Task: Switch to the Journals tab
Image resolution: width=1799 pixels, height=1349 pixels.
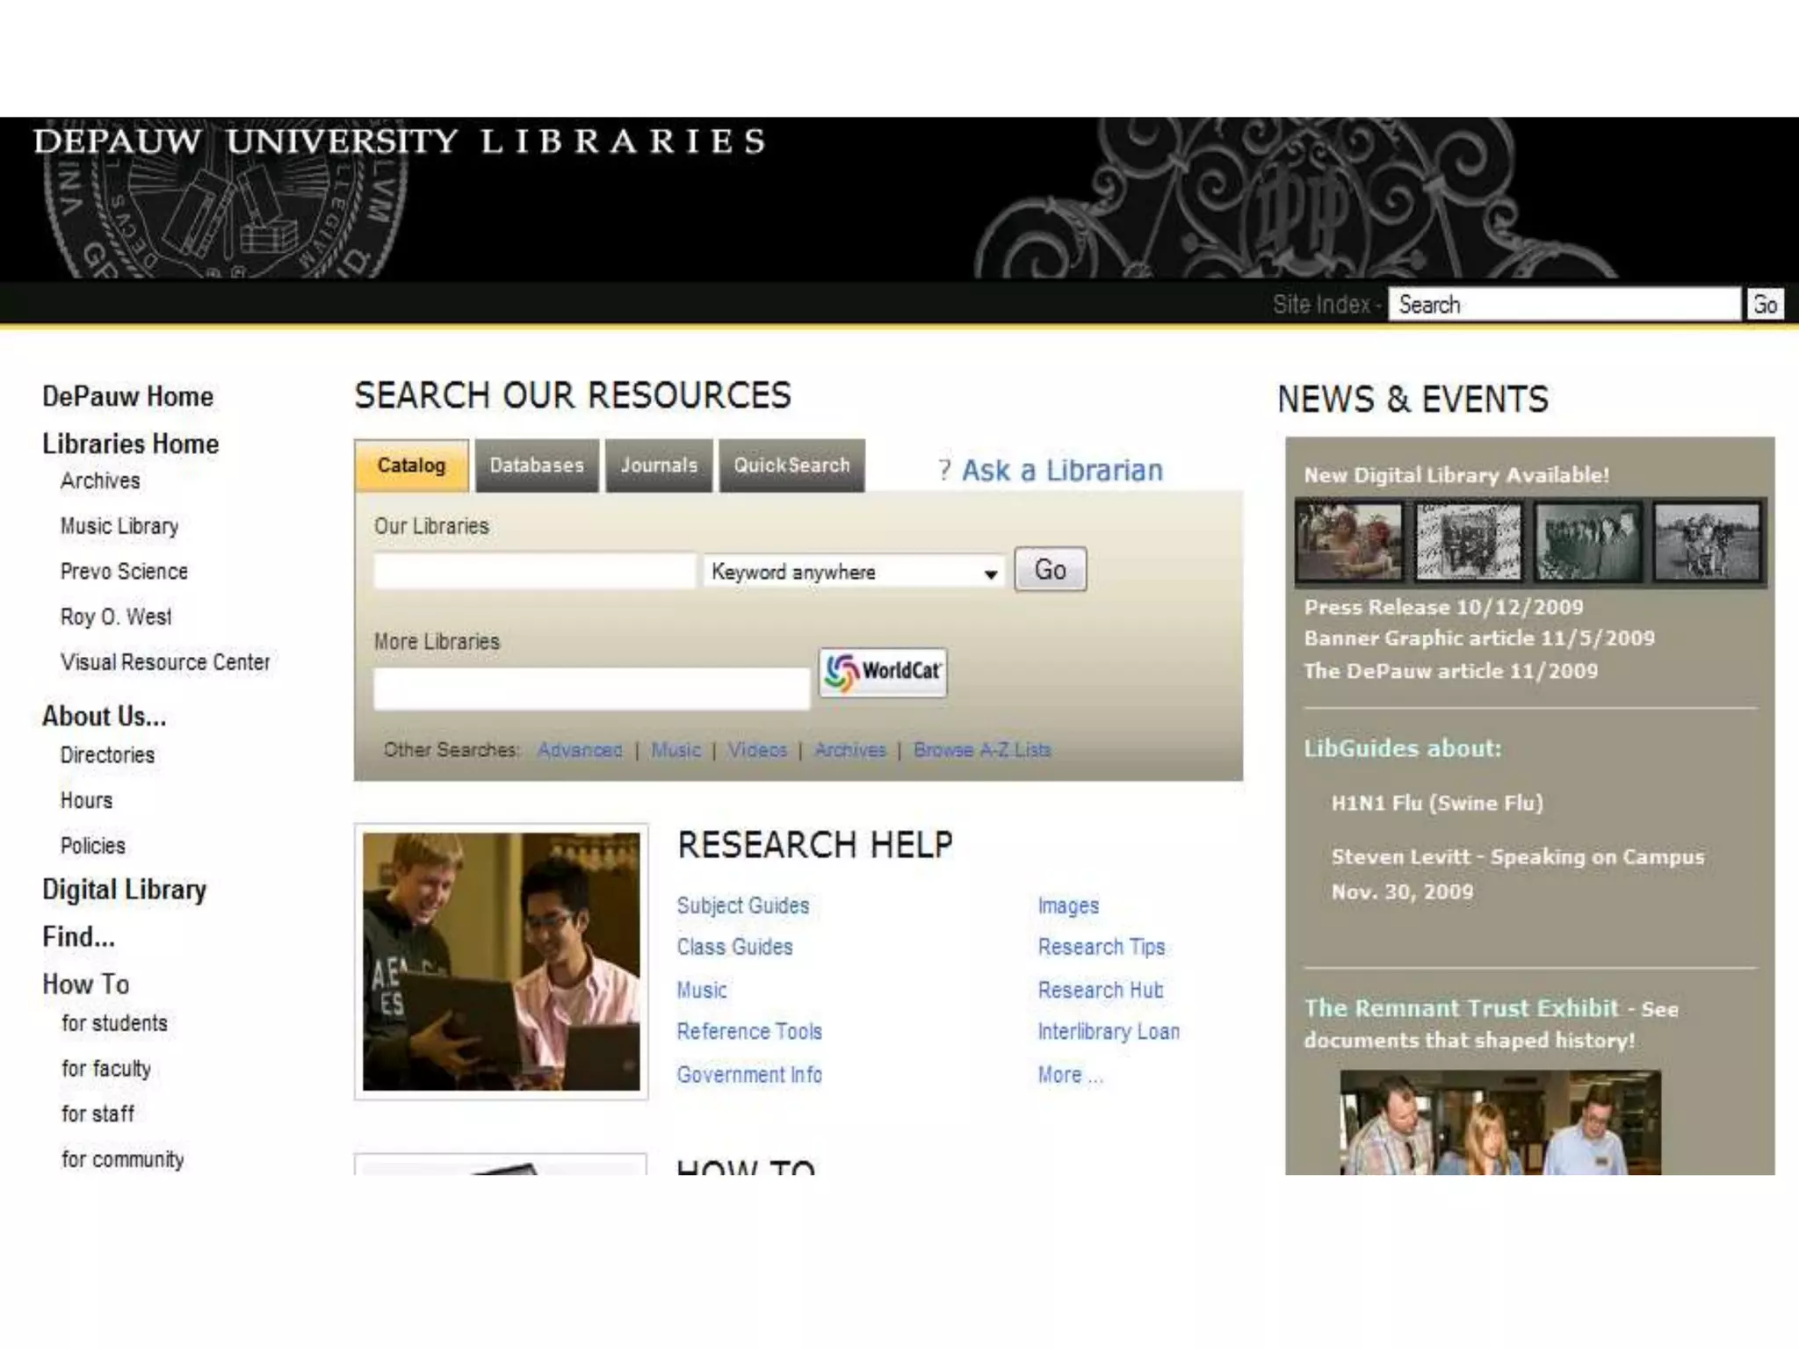Action: click(659, 465)
